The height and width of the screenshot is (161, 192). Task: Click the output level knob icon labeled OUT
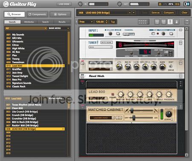click(119, 4)
